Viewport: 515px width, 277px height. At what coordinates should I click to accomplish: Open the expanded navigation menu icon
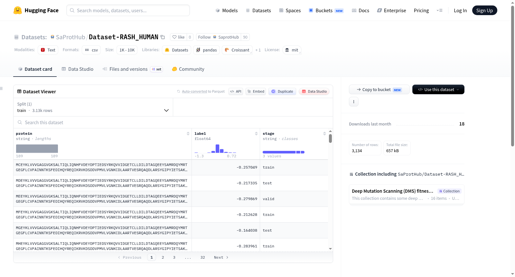(439, 10)
